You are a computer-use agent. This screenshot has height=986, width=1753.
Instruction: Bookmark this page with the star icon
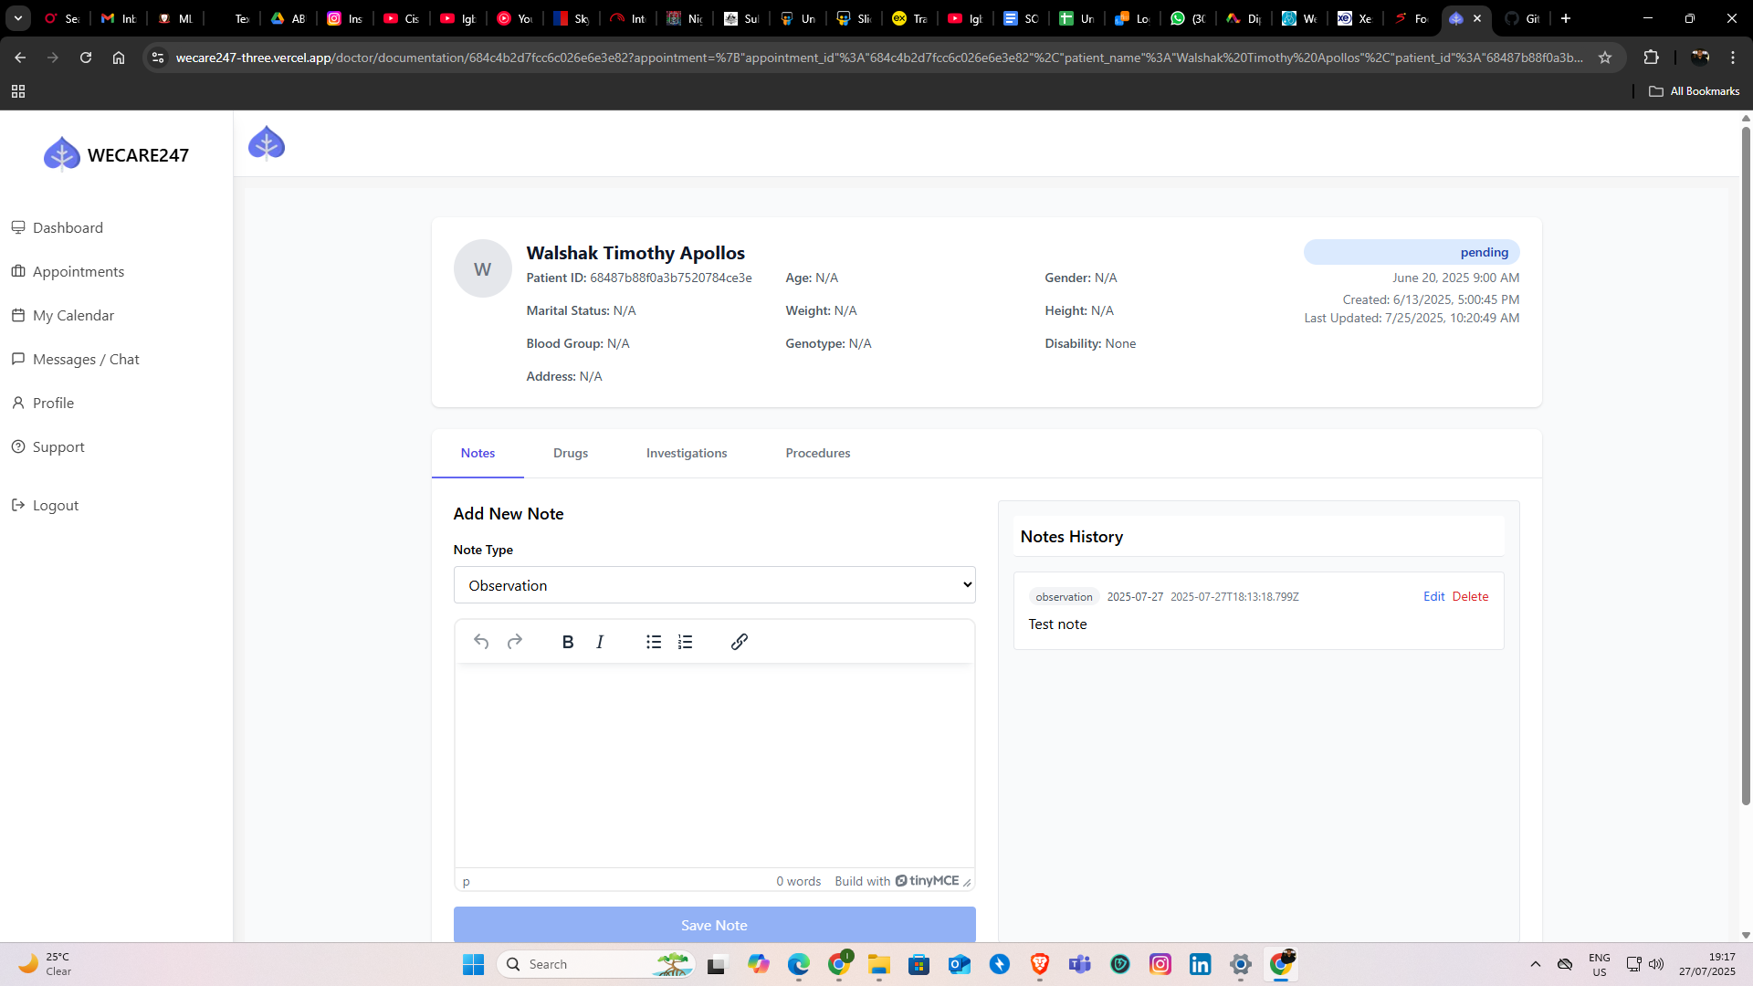pos(1605,58)
